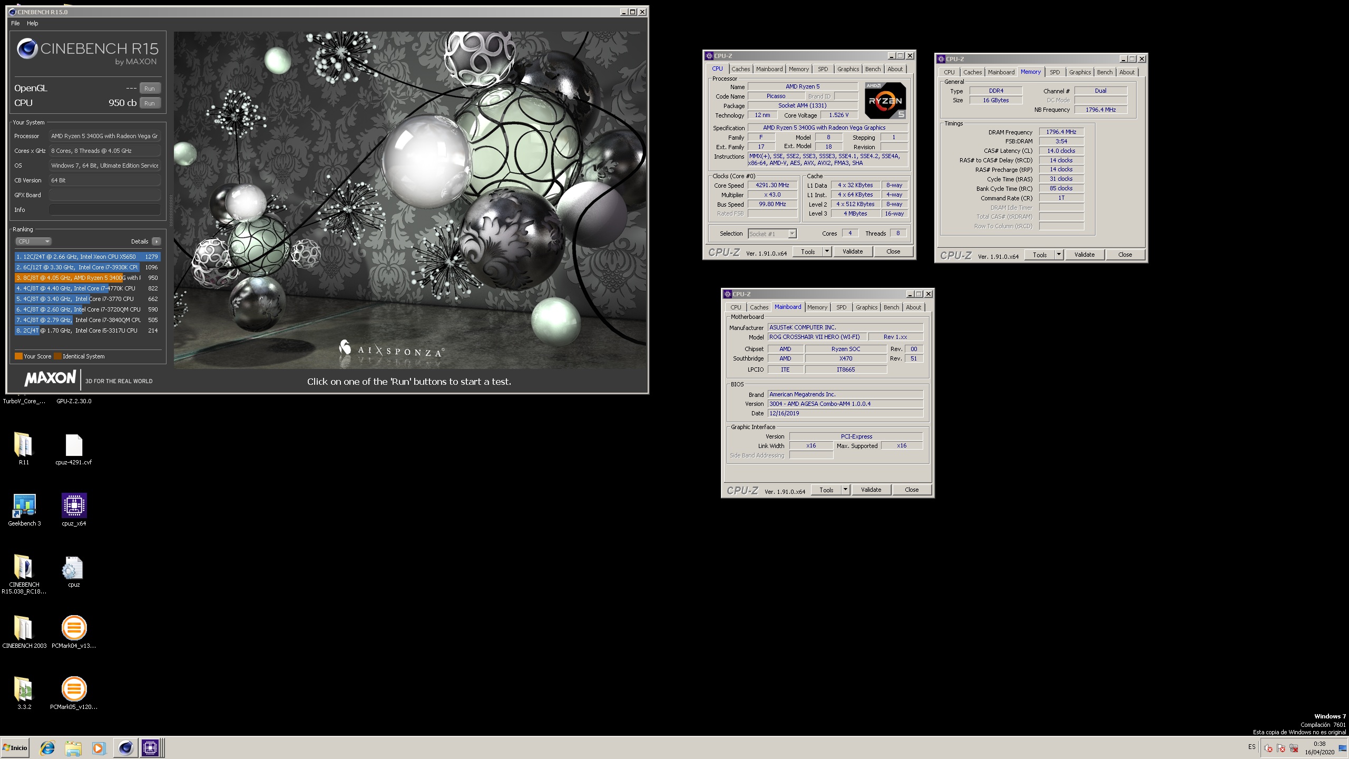Open Bench tab in the CPU window
Viewport: 1349px width, 759px height.
pos(873,69)
